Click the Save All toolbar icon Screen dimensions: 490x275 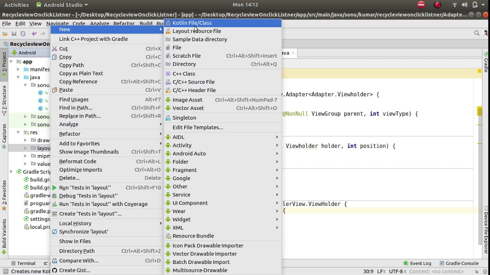[14, 34]
